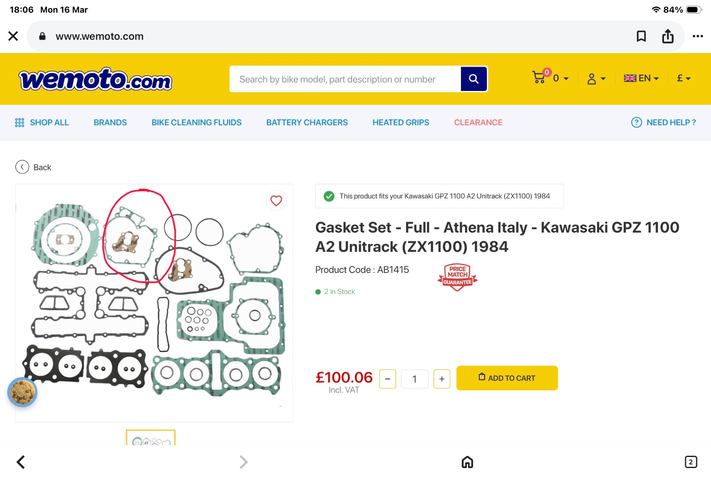Open the currency selector dropdown
Viewport: 711px width, 494px height.
point(683,78)
